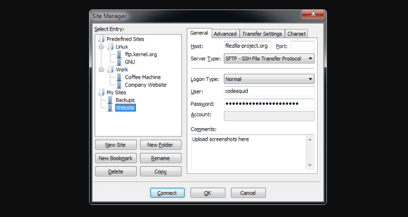Select the Backups entry
Screen dimensions: 408x217
coord(125,100)
